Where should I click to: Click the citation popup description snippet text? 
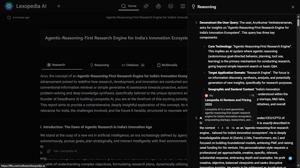pos(229,114)
